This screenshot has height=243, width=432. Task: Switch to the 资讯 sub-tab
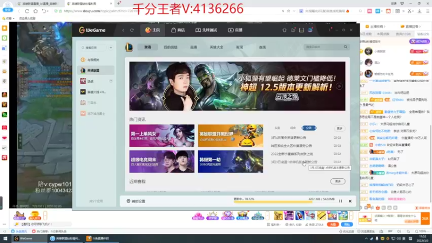click(147, 47)
